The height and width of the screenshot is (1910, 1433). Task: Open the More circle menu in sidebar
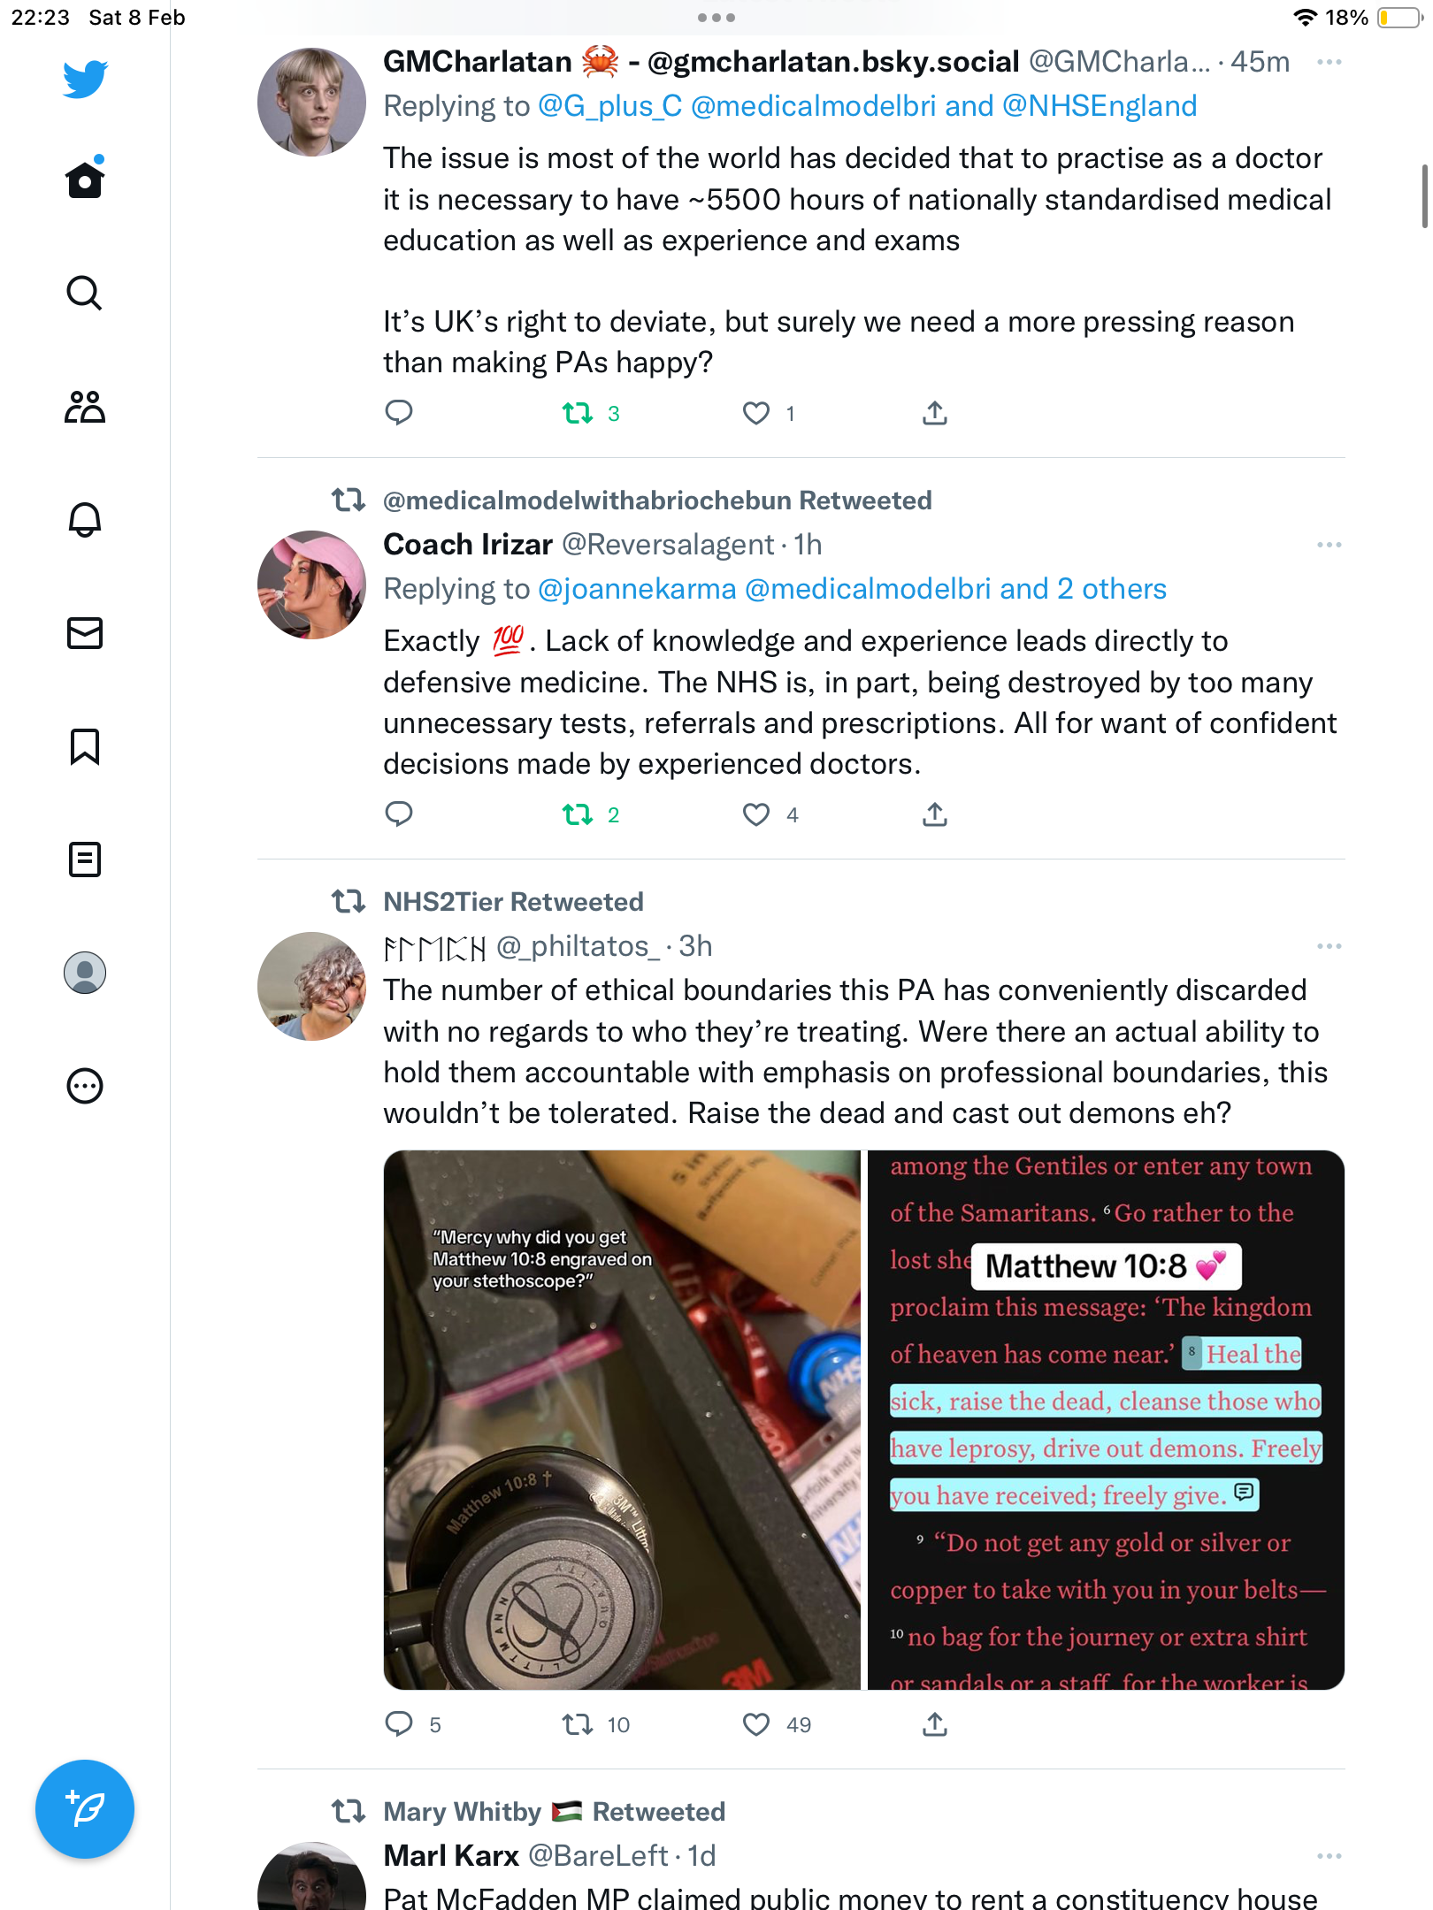click(85, 1086)
